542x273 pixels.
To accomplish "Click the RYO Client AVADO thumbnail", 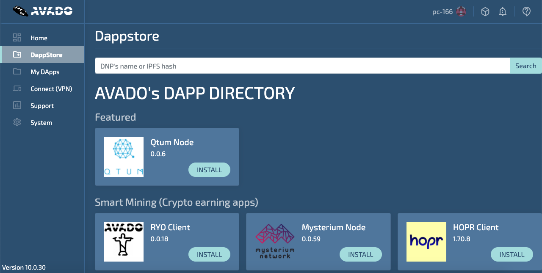I will tap(124, 241).
